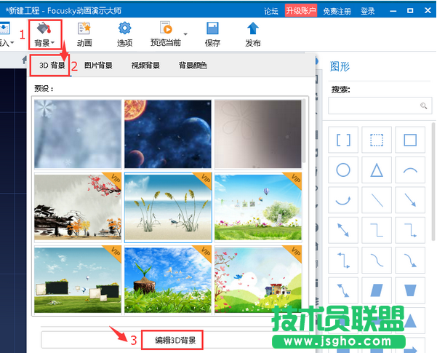Click the magnifier search icon

pyautogui.click(x=423, y=106)
